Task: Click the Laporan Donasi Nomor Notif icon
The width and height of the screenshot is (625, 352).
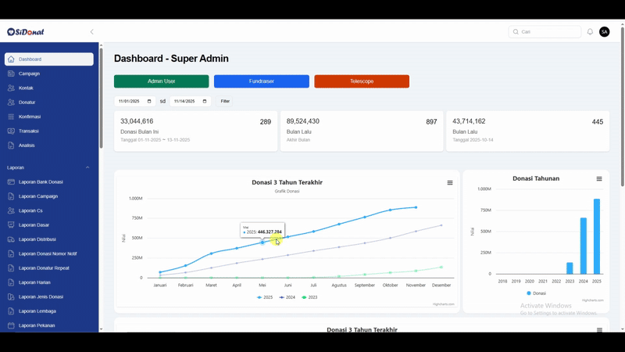Action: tap(11, 253)
